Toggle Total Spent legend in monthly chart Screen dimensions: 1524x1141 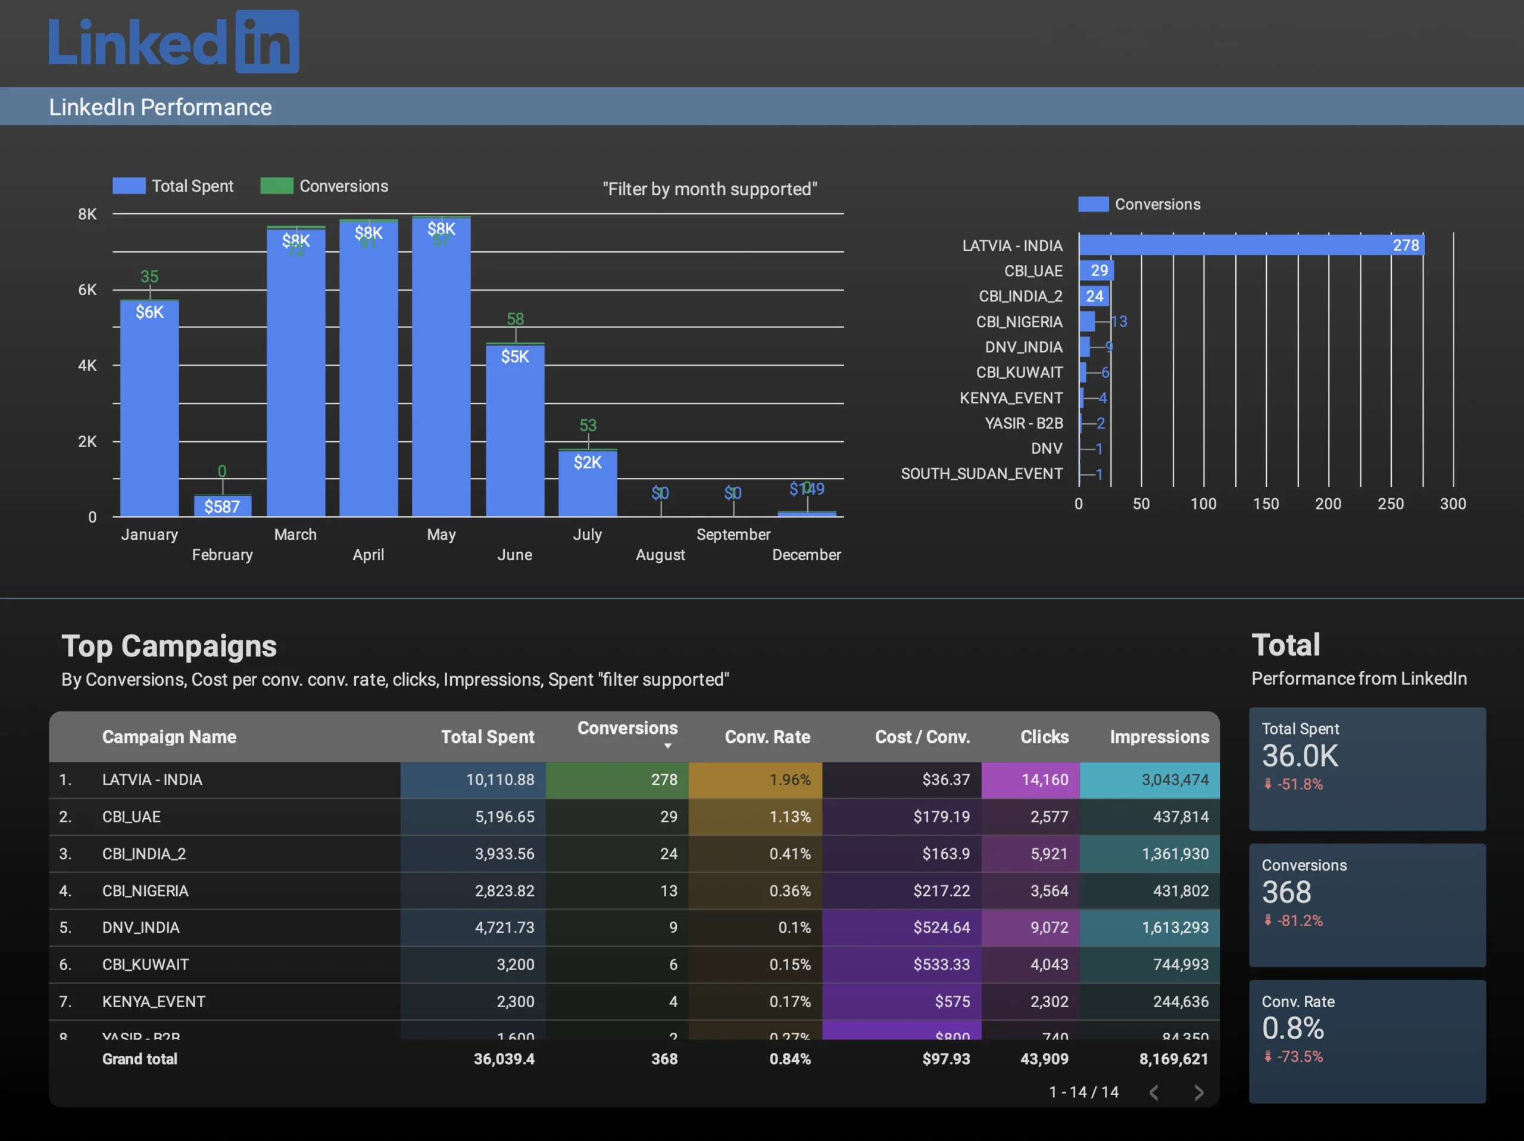tap(173, 186)
